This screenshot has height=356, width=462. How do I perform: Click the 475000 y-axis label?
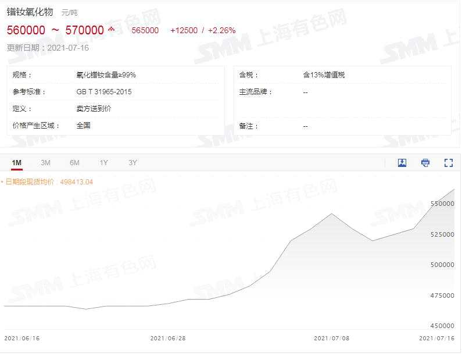[x=442, y=296]
